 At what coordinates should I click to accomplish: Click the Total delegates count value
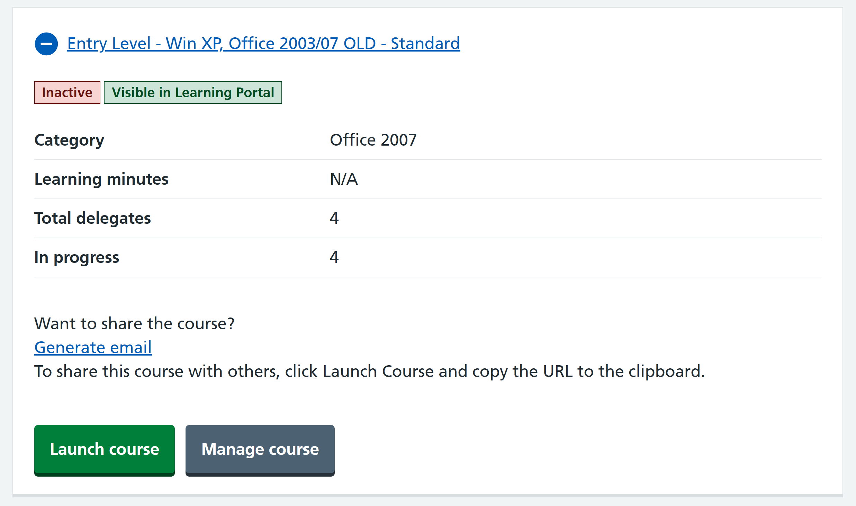pos(334,218)
